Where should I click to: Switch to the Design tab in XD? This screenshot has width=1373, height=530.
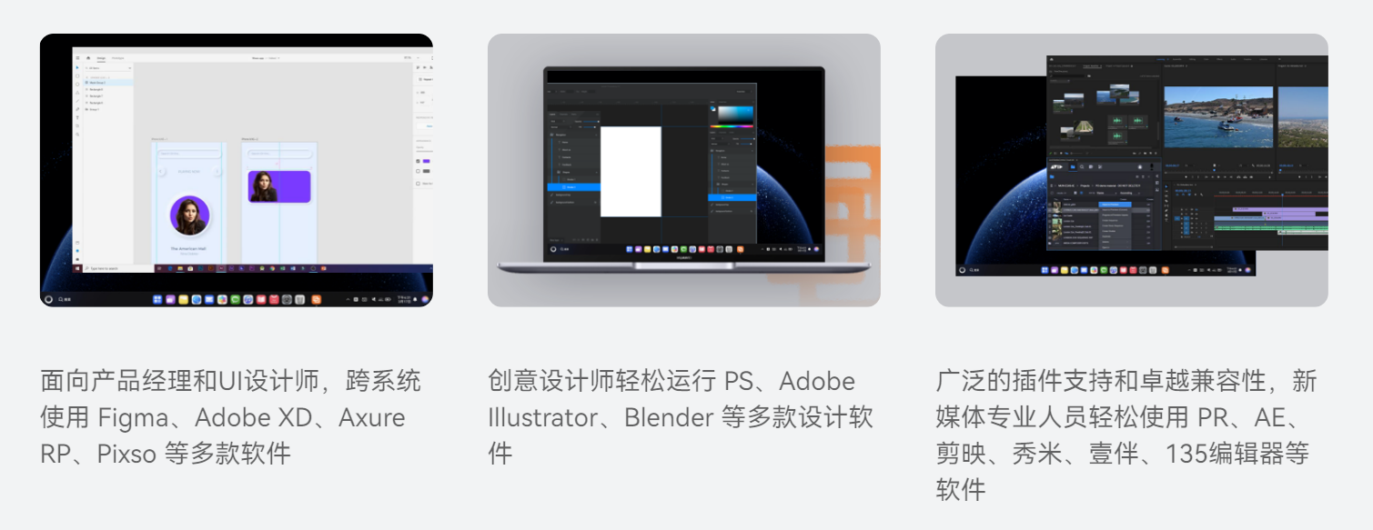tap(101, 58)
